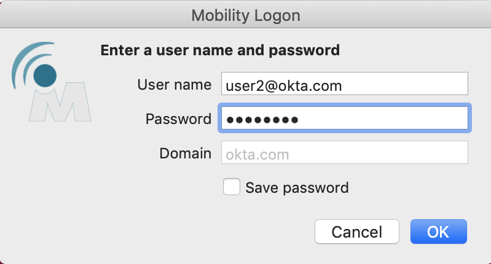This screenshot has height=264, width=491.
Task: Focus the User name input field
Action: (x=344, y=85)
